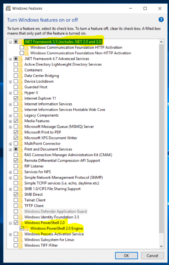This screenshot has width=169, height=265.
Task: Click the features list vertical scrollbar thumb
Action: [161, 139]
